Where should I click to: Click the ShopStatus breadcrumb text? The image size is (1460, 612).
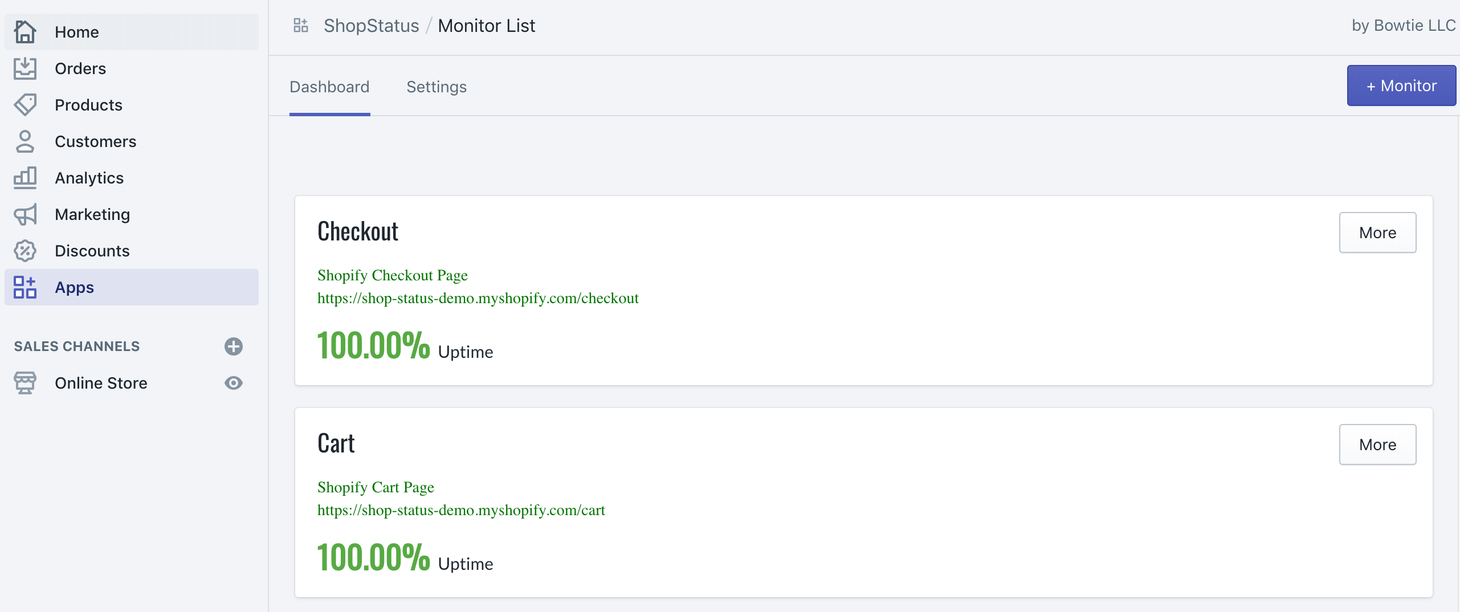pyautogui.click(x=371, y=26)
